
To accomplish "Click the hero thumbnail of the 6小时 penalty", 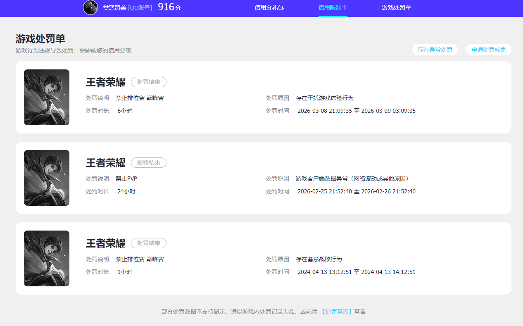I will (47, 97).
